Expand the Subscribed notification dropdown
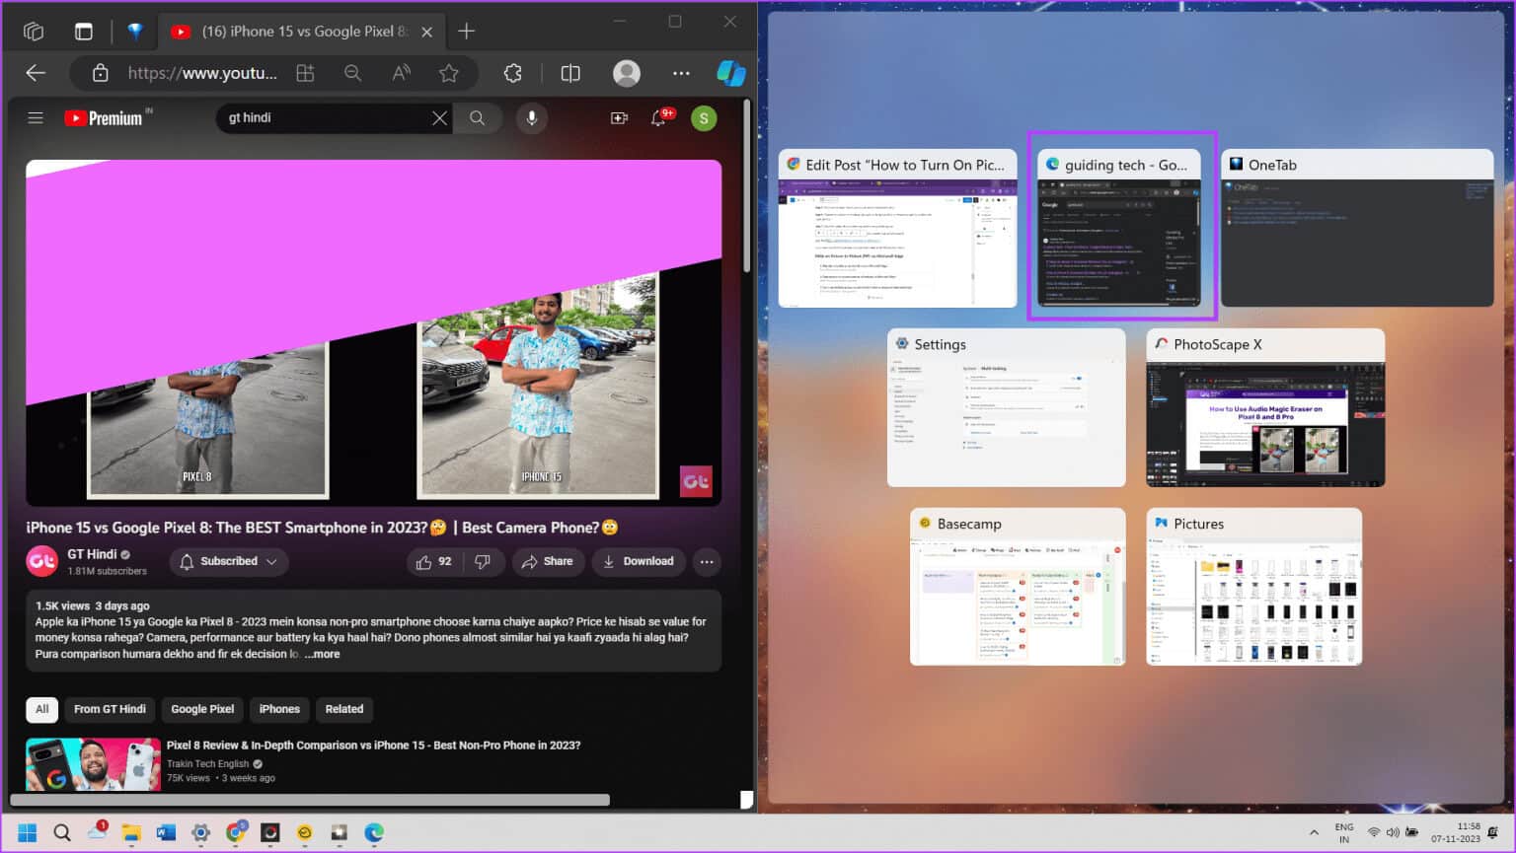 tap(229, 562)
